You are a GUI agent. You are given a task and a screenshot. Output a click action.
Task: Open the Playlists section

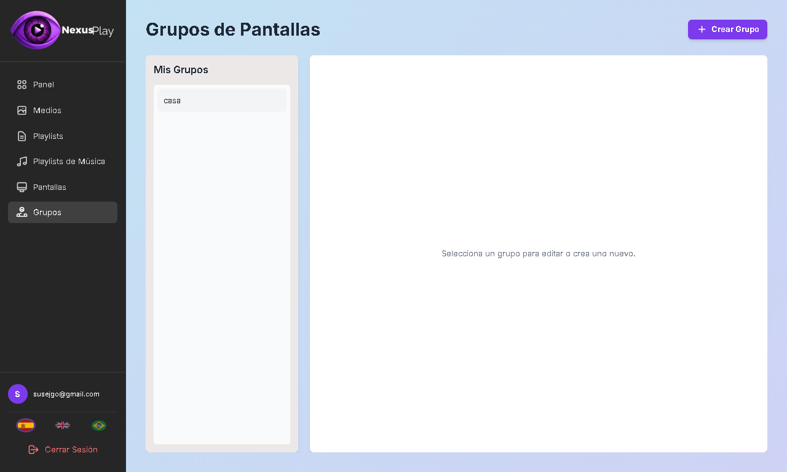(63, 136)
